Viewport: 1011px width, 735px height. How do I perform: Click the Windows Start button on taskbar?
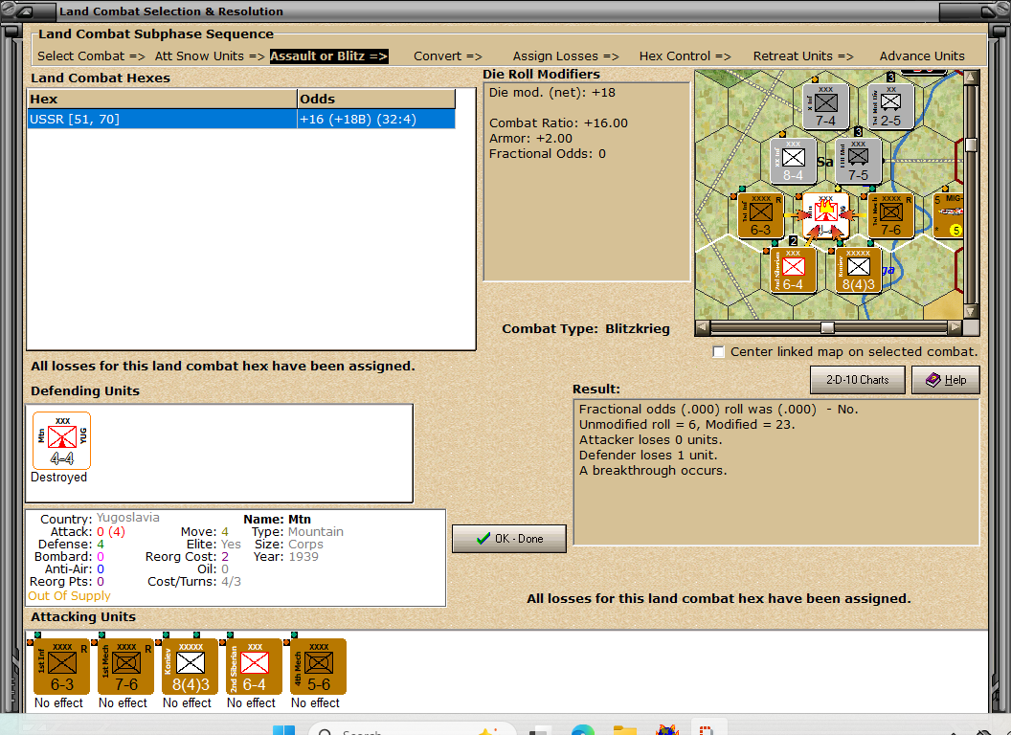[283, 729]
